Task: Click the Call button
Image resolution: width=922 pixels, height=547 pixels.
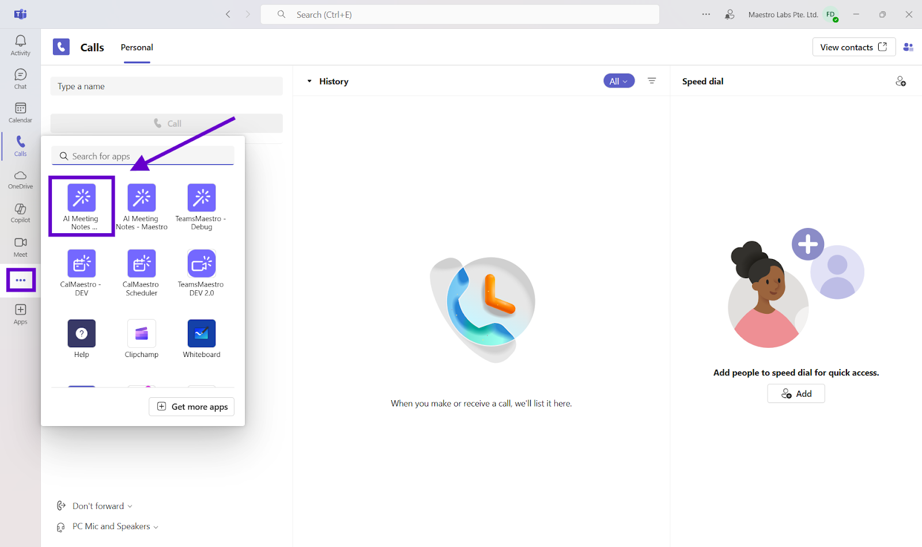Action: 167,123
